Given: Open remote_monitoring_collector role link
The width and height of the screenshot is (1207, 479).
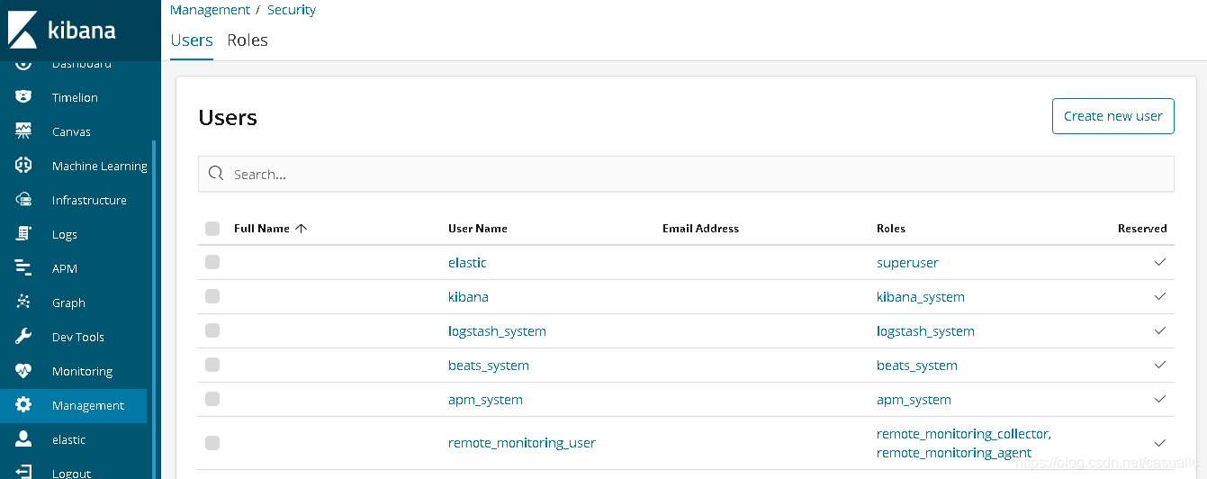Looking at the screenshot, I should click(x=963, y=434).
